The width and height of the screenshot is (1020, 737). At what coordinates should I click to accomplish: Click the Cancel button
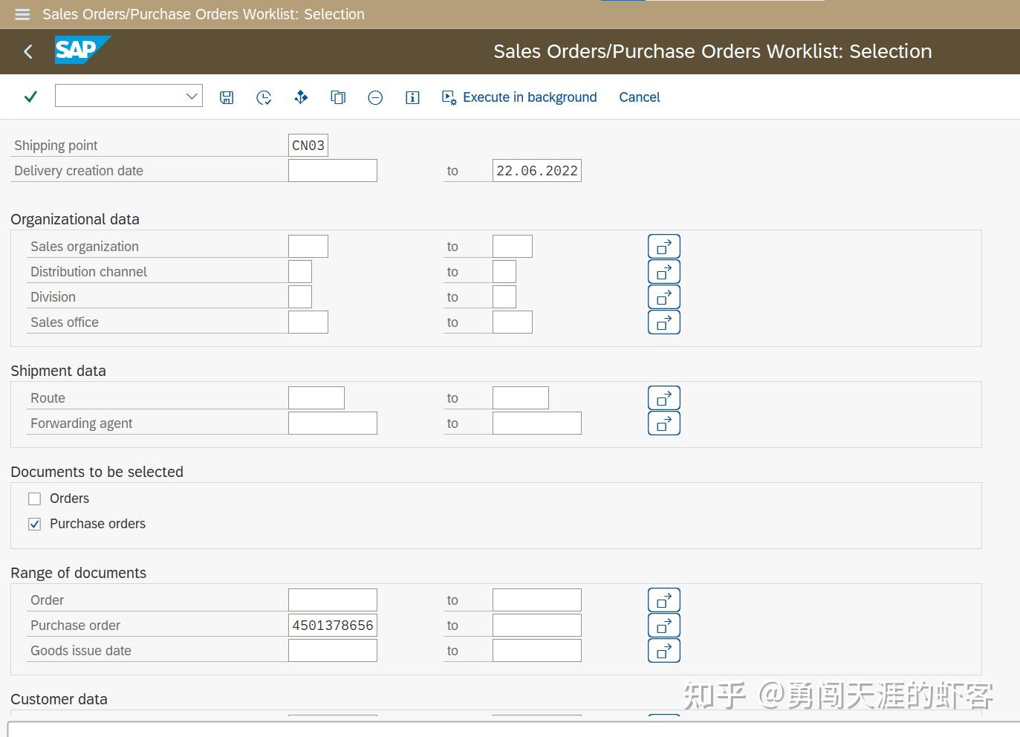(639, 97)
